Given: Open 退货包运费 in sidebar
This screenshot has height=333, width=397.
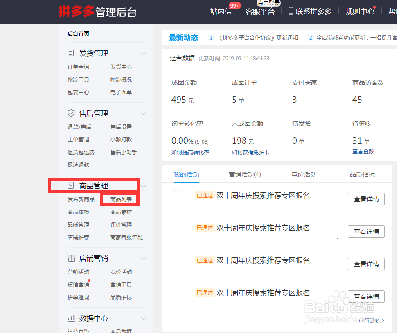Looking at the screenshot, I should click(81, 152).
